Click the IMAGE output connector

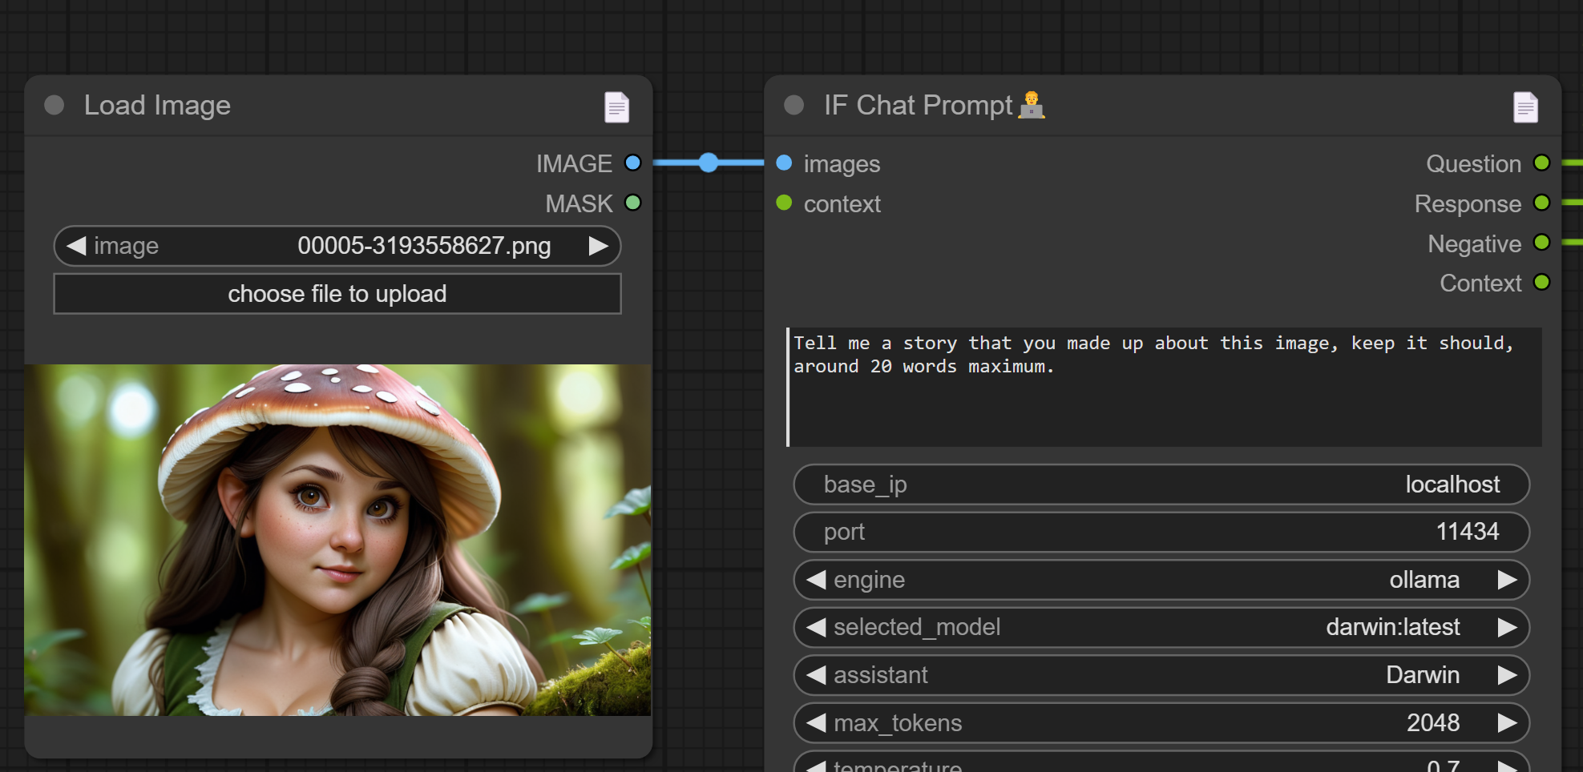point(632,163)
